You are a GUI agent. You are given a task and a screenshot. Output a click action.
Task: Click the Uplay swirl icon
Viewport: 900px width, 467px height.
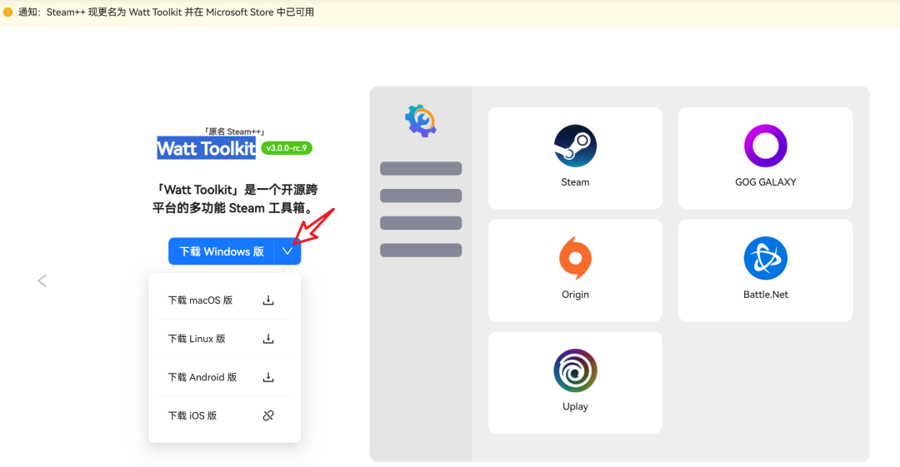tap(575, 370)
